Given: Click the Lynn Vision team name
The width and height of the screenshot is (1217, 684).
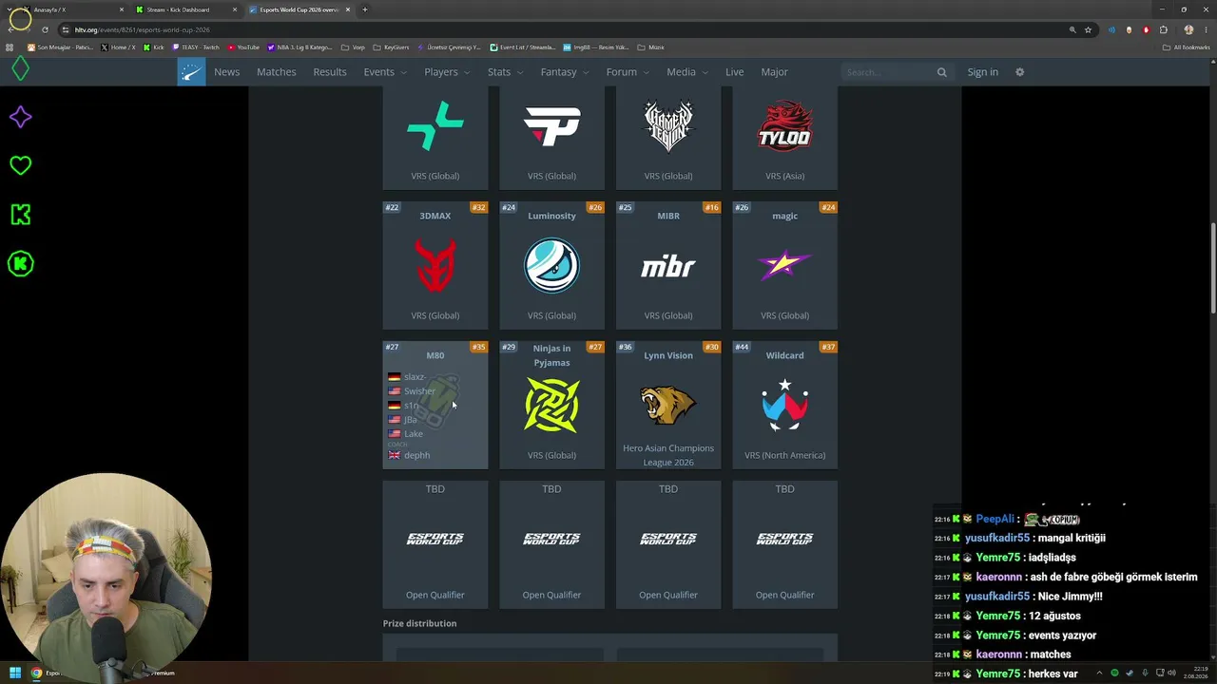Looking at the screenshot, I should click(x=668, y=355).
